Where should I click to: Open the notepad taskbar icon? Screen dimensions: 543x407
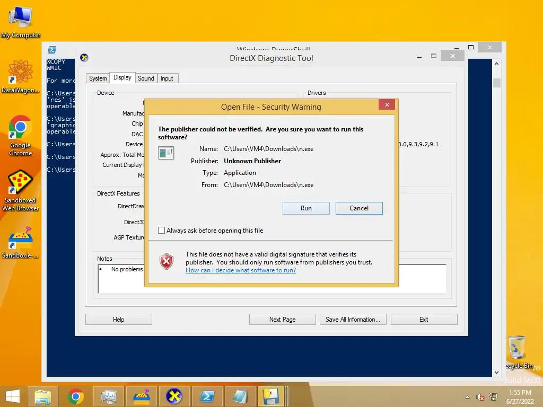240,396
